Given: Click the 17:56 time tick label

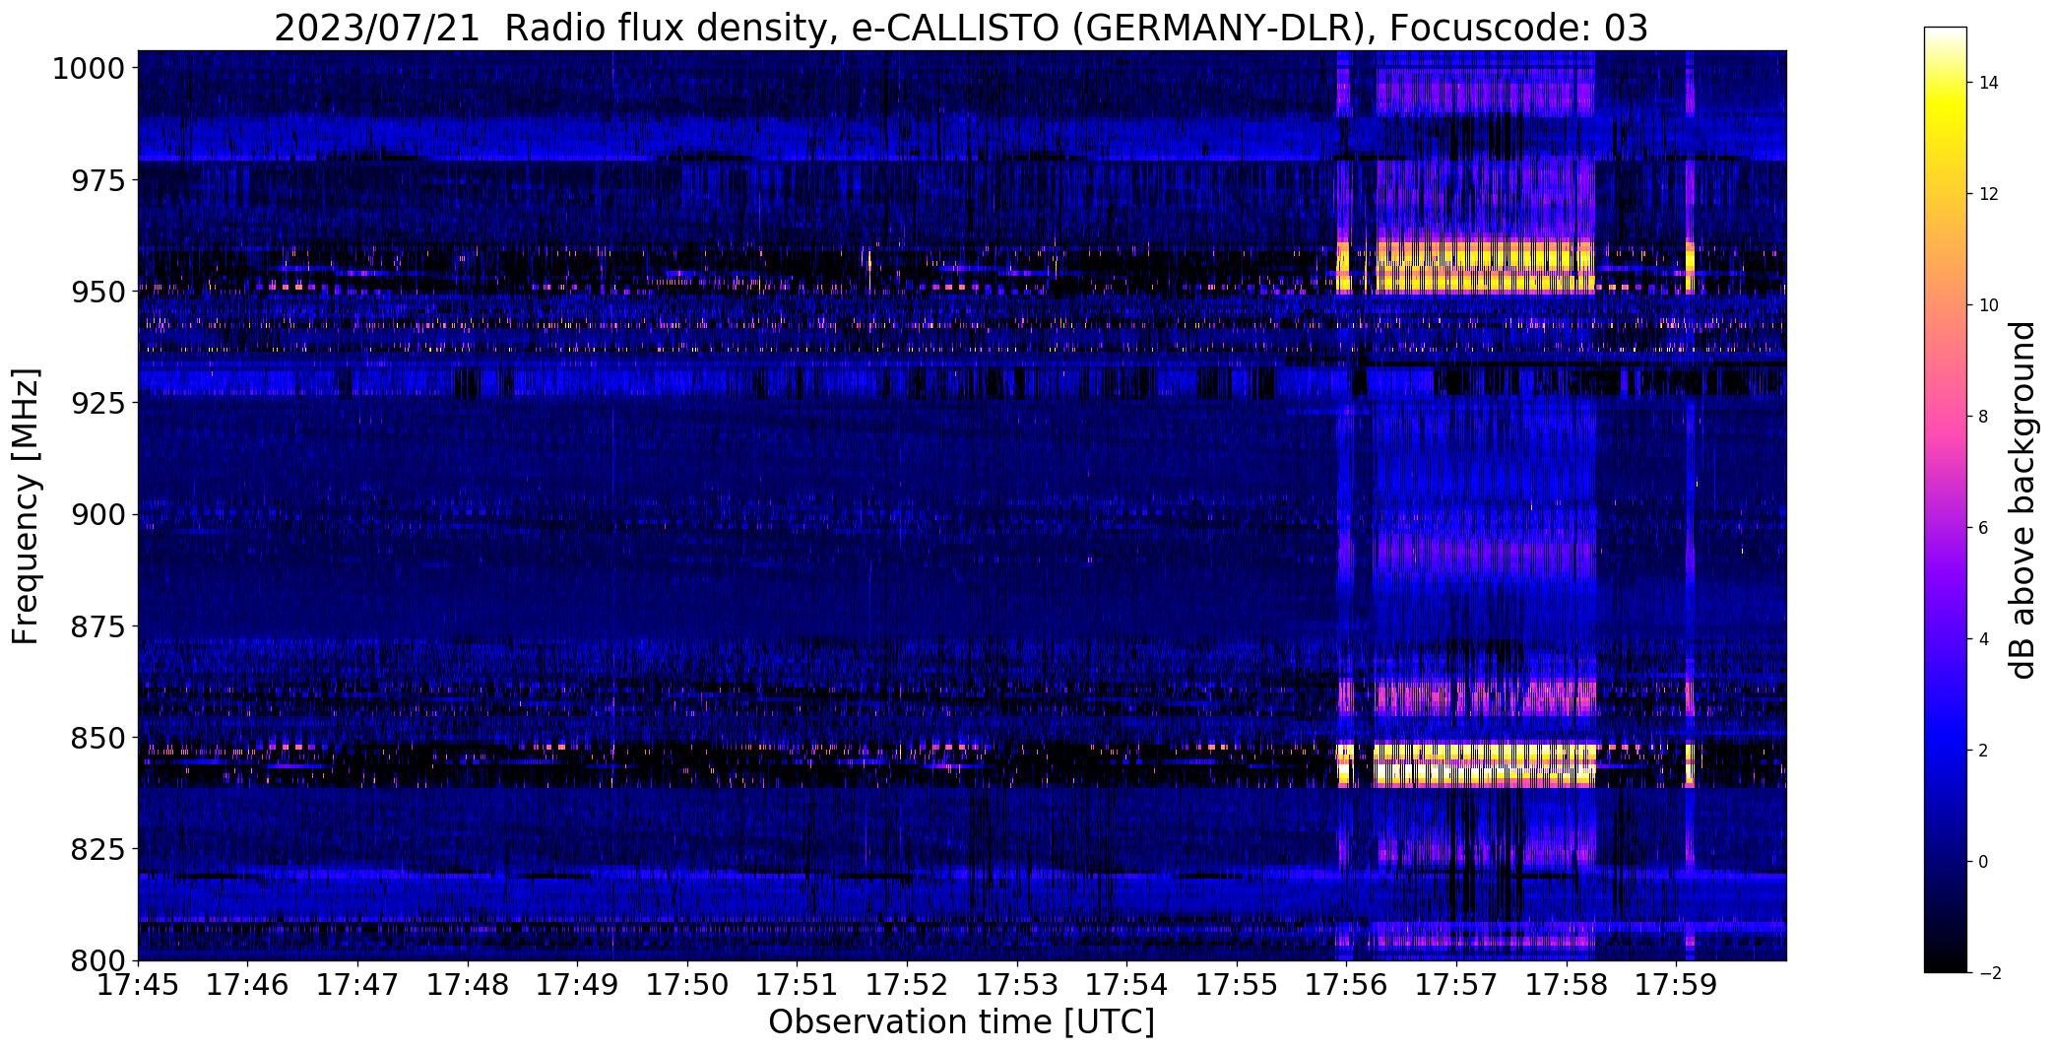Looking at the screenshot, I should [1347, 984].
